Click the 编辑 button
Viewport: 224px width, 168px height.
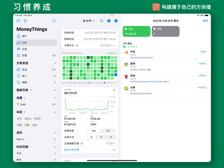(205, 21)
